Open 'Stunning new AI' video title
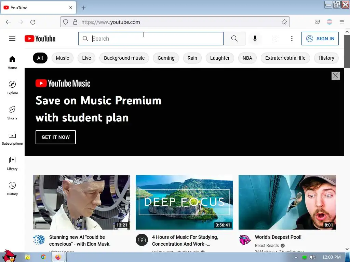 tap(80, 241)
